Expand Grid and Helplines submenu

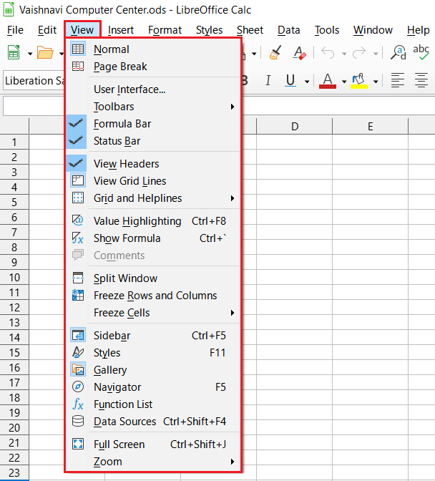pyautogui.click(x=153, y=198)
